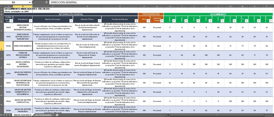
Task: Select the DIRECCION GENERAL cell in column B
Action: [23, 46]
